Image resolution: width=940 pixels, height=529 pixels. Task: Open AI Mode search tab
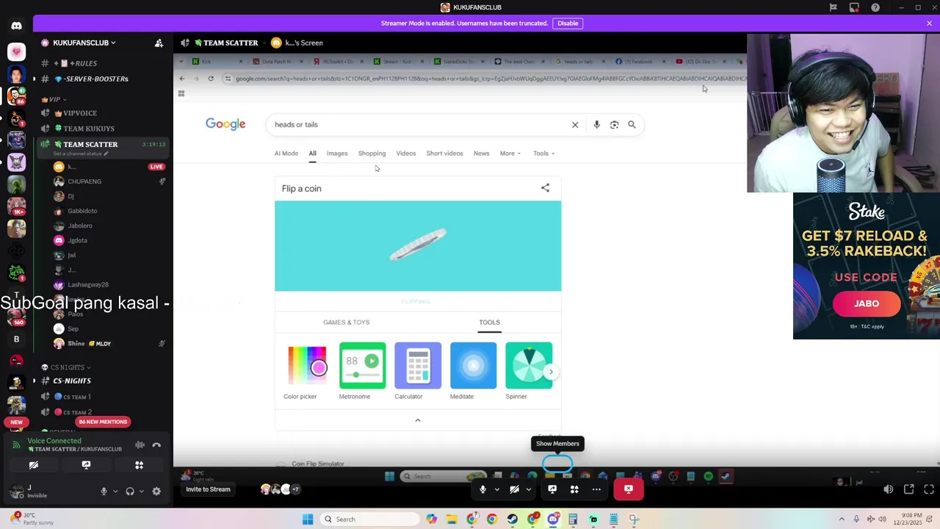pyautogui.click(x=286, y=154)
